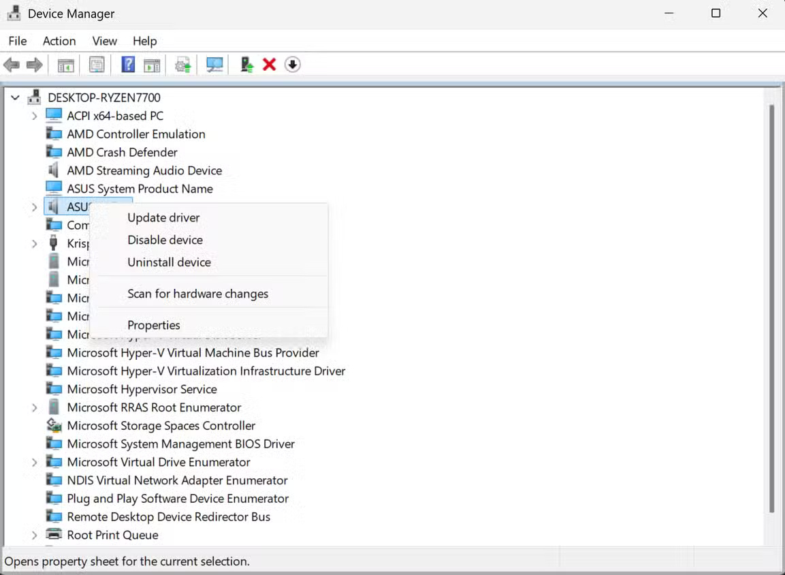
Task: Click the Show/Hide Console Tree icon
Action: pos(66,64)
